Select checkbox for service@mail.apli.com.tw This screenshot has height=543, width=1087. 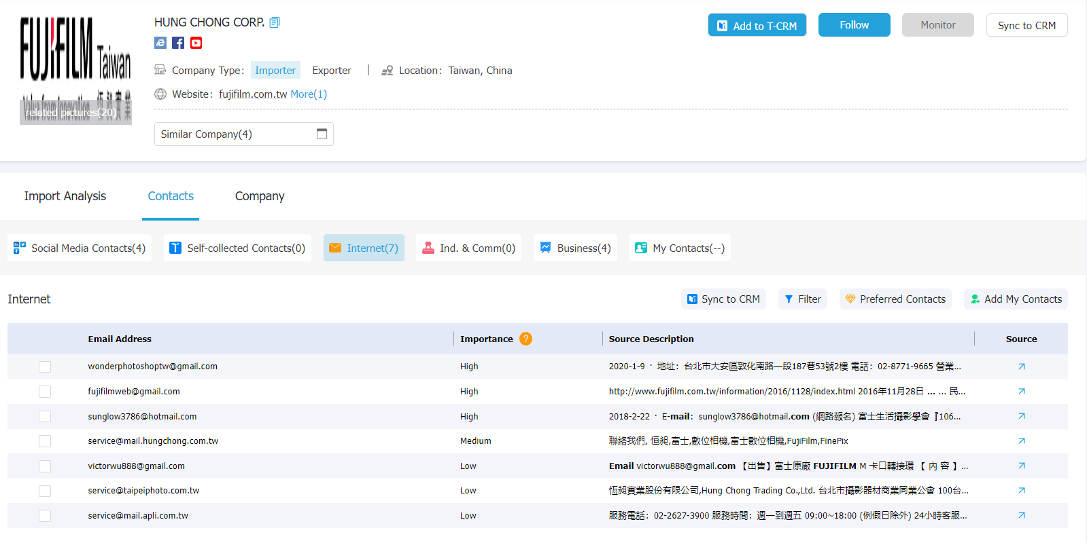(x=45, y=516)
